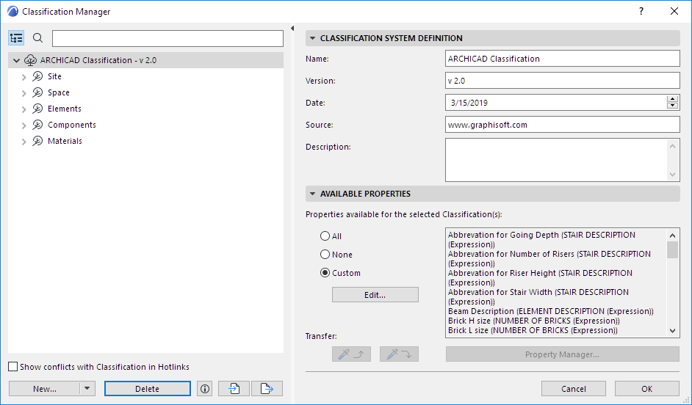Select the Materials tree item label

[65, 141]
